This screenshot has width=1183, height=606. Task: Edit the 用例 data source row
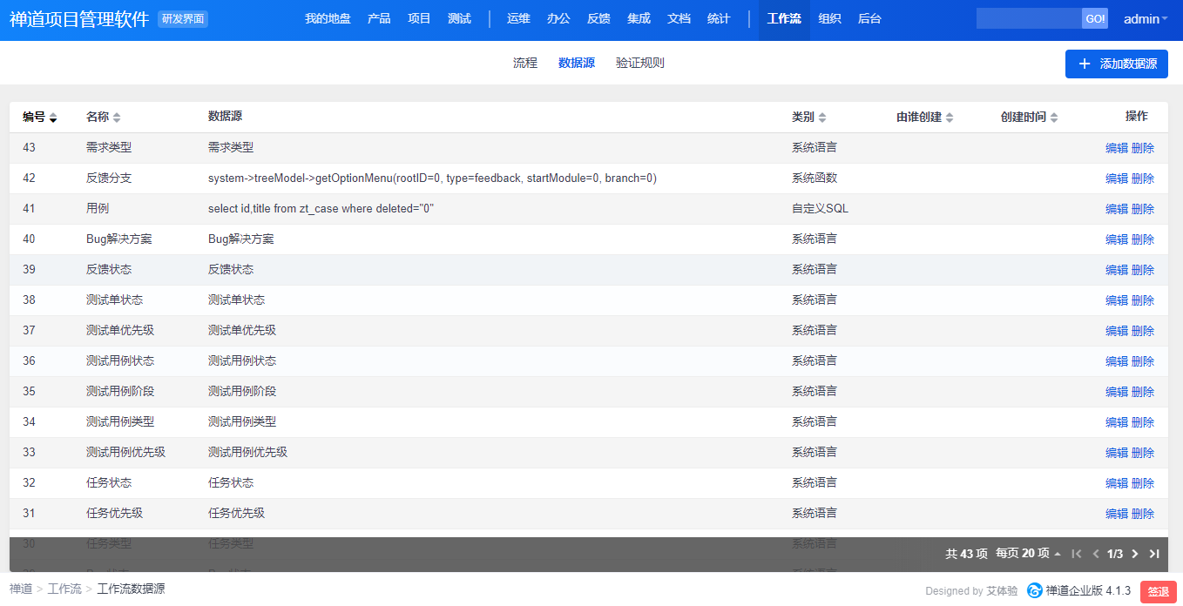click(x=1116, y=209)
